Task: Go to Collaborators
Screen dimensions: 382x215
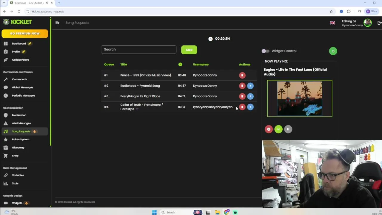Action: tap(20, 60)
